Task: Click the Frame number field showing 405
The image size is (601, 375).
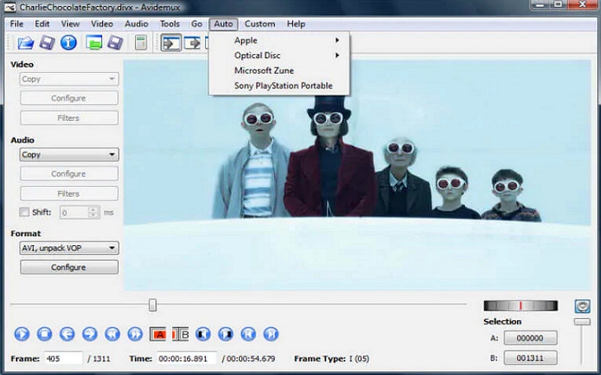Action: tap(63, 358)
